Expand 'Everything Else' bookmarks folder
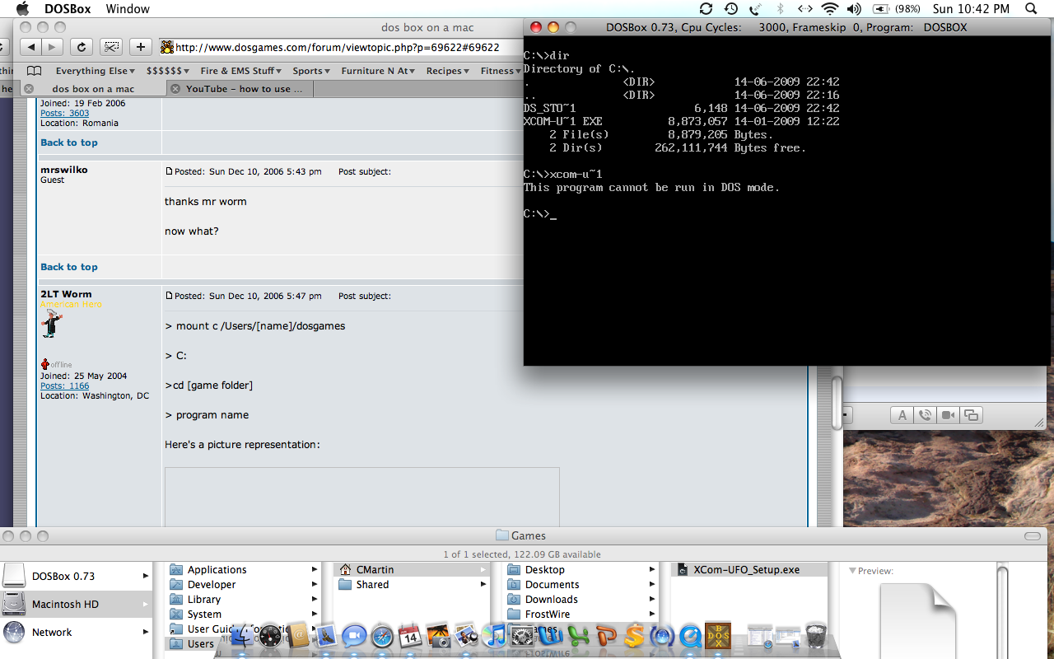1054x659 pixels. click(x=96, y=71)
